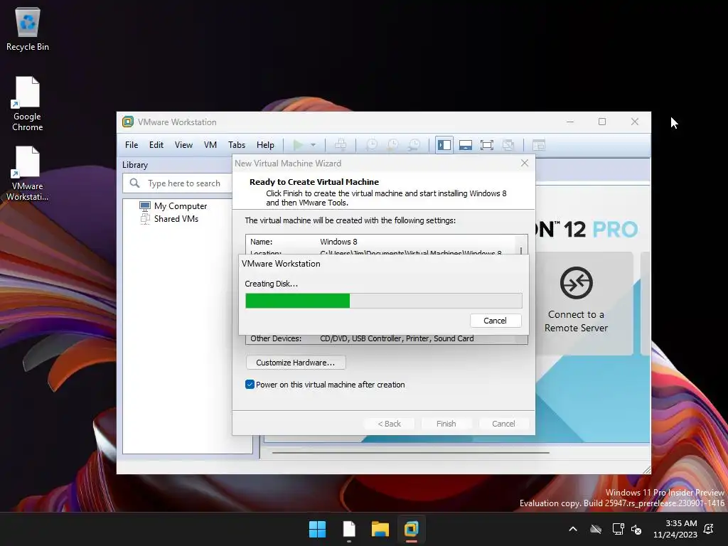Open the Edit menu
The width and height of the screenshot is (728, 546).
click(156, 145)
